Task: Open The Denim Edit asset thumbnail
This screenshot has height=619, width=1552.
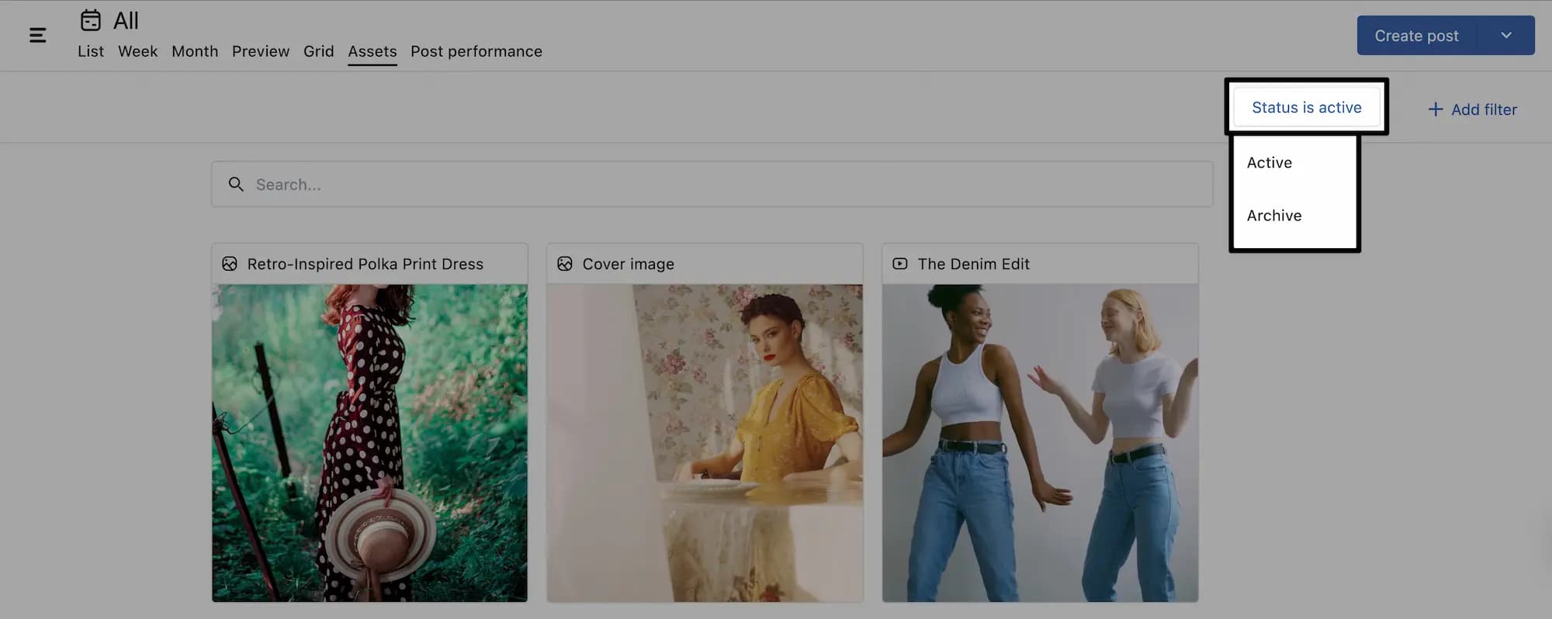Action: [1040, 442]
